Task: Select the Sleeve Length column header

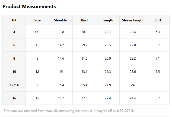Action: [133, 20]
